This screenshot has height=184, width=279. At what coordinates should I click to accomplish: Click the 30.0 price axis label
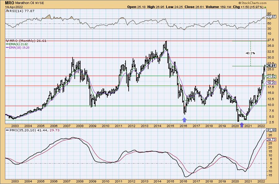click(270, 58)
